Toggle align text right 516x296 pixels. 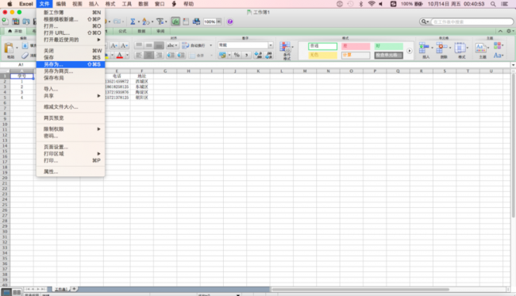(x=159, y=56)
